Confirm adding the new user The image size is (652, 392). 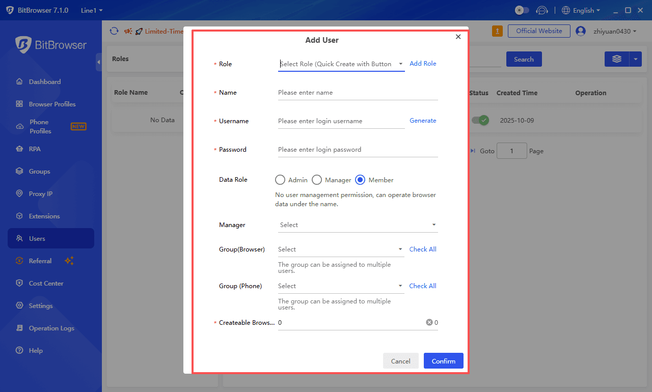pos(443,360)
